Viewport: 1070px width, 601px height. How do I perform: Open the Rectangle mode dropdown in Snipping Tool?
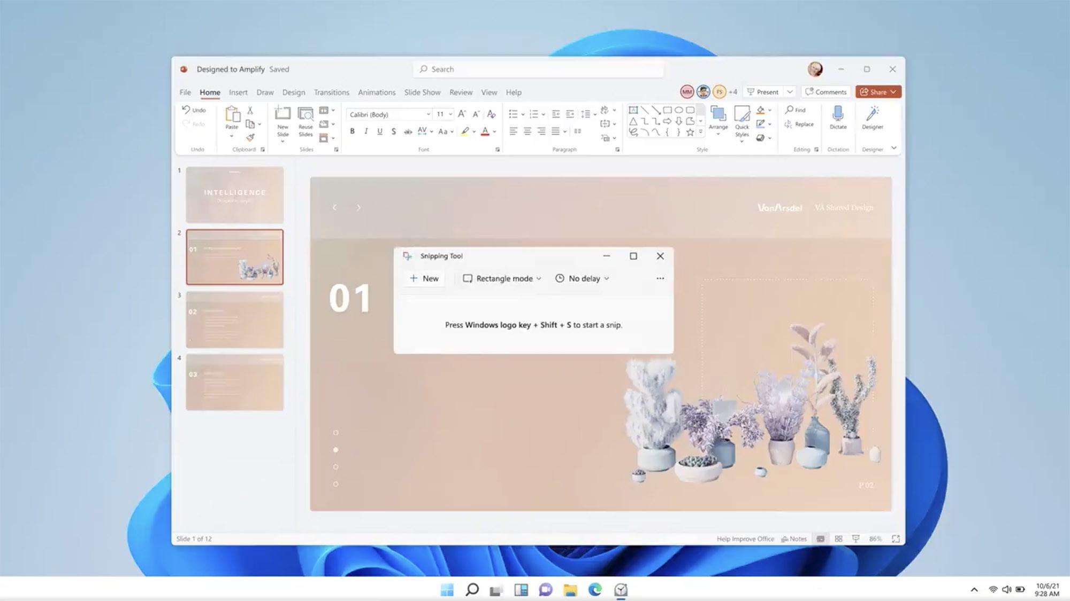(501, 278)
